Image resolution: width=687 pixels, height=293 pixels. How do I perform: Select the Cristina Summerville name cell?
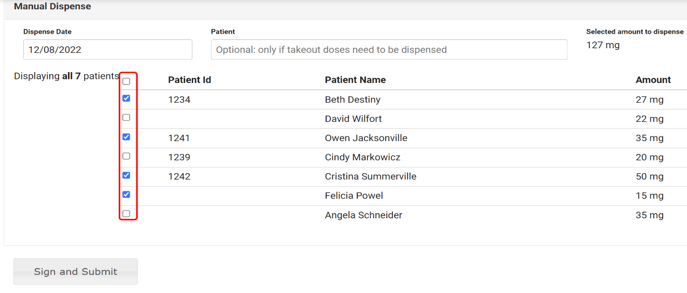[x=370, y=176]
